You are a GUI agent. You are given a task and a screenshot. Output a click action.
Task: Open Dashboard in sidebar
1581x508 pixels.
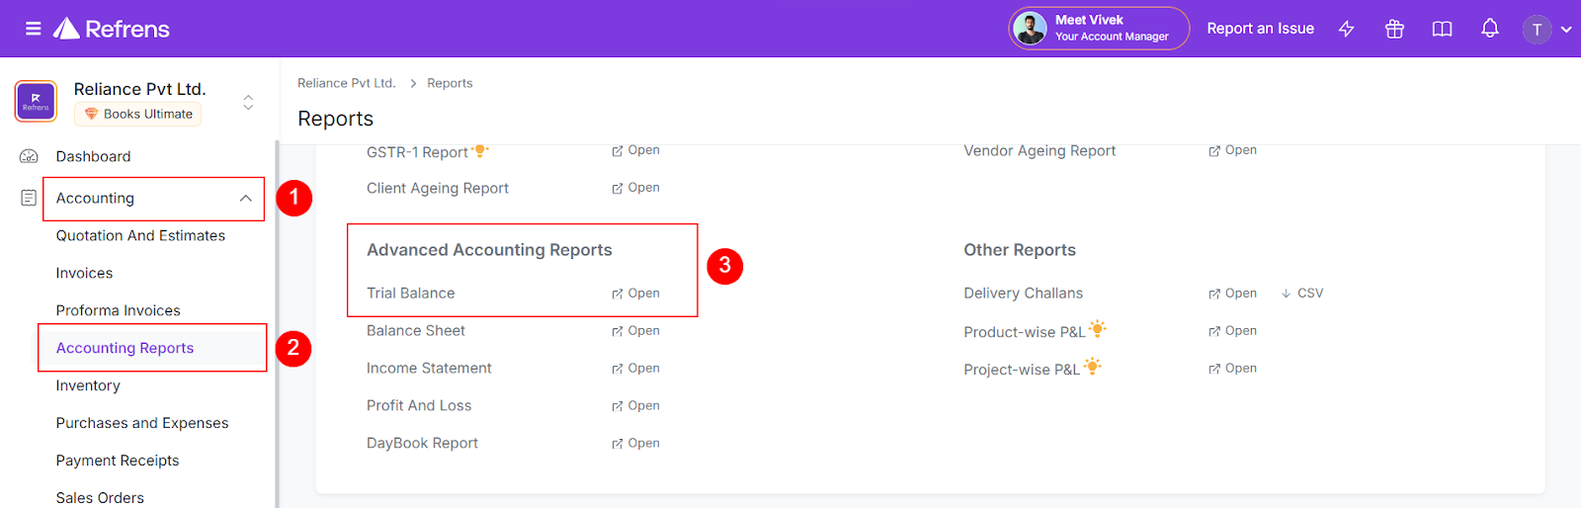pos(93,156)
